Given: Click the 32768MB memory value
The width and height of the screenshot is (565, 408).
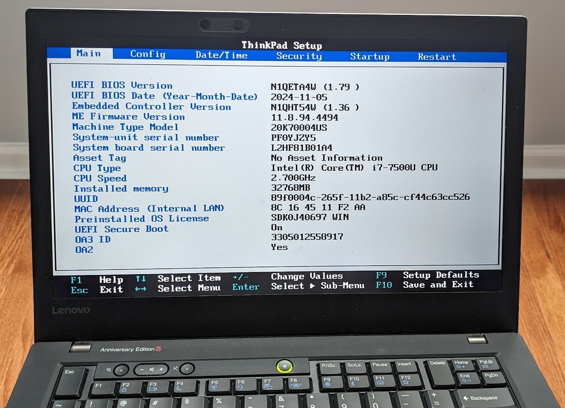Looking at the screenshot, I should pos(290,188).
